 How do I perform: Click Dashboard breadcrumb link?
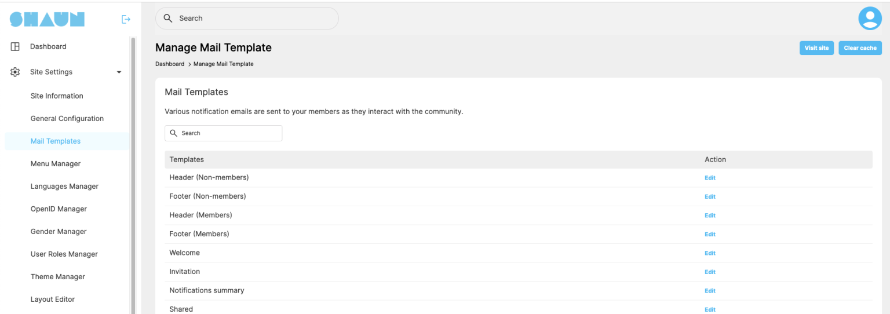tap(170, 64)
